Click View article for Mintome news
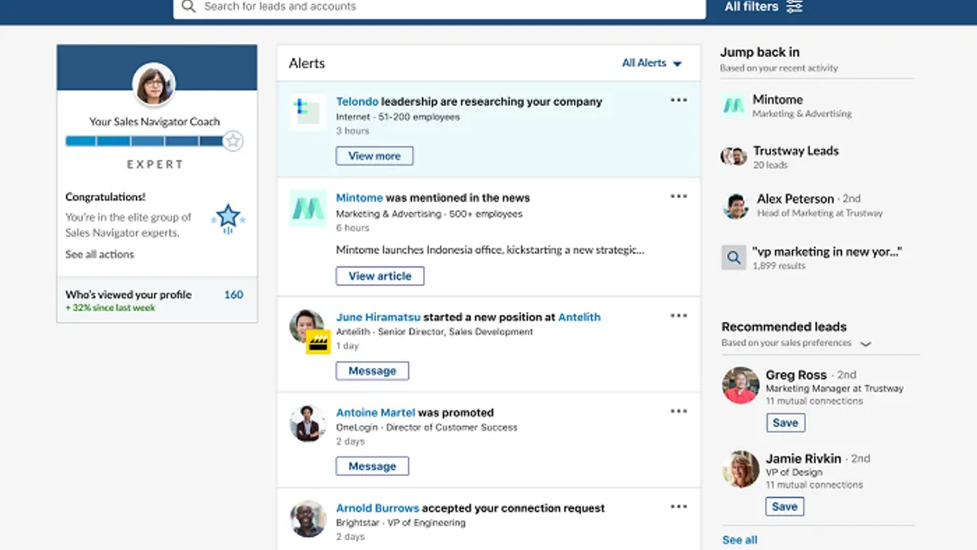 [x=380, y=276]
